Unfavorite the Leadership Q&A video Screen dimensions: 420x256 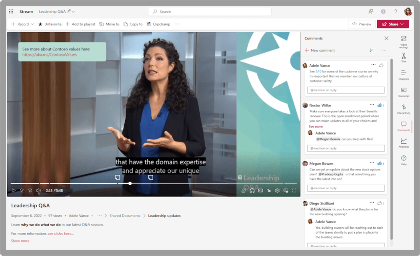tap(50, 24)
